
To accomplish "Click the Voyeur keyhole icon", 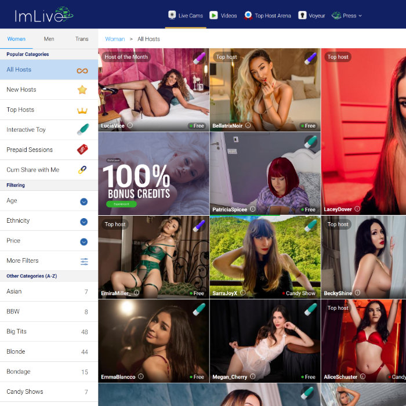I will coord(302,15).
